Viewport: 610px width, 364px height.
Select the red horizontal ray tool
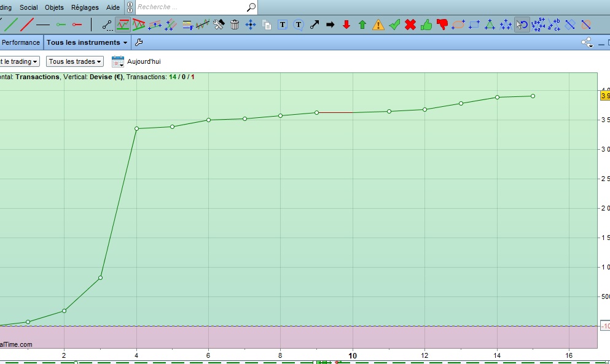(77, 25)
